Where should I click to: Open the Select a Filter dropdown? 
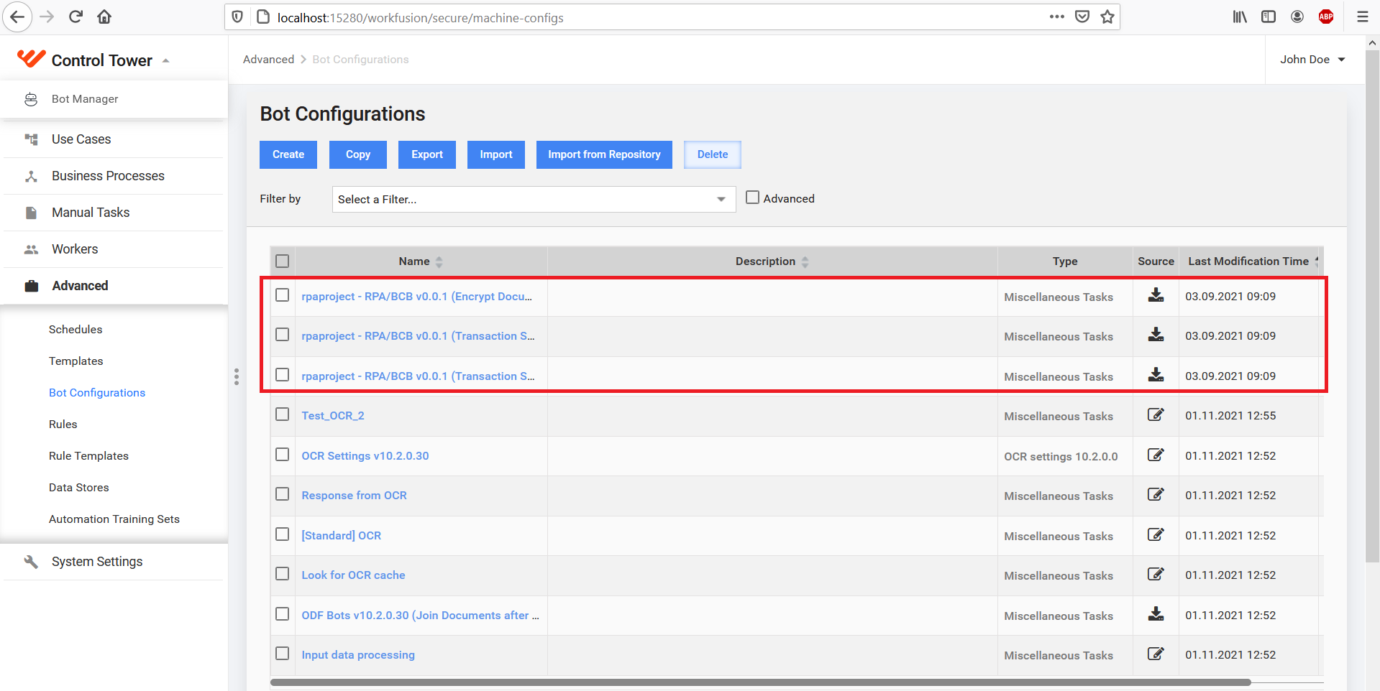point(534,199)
